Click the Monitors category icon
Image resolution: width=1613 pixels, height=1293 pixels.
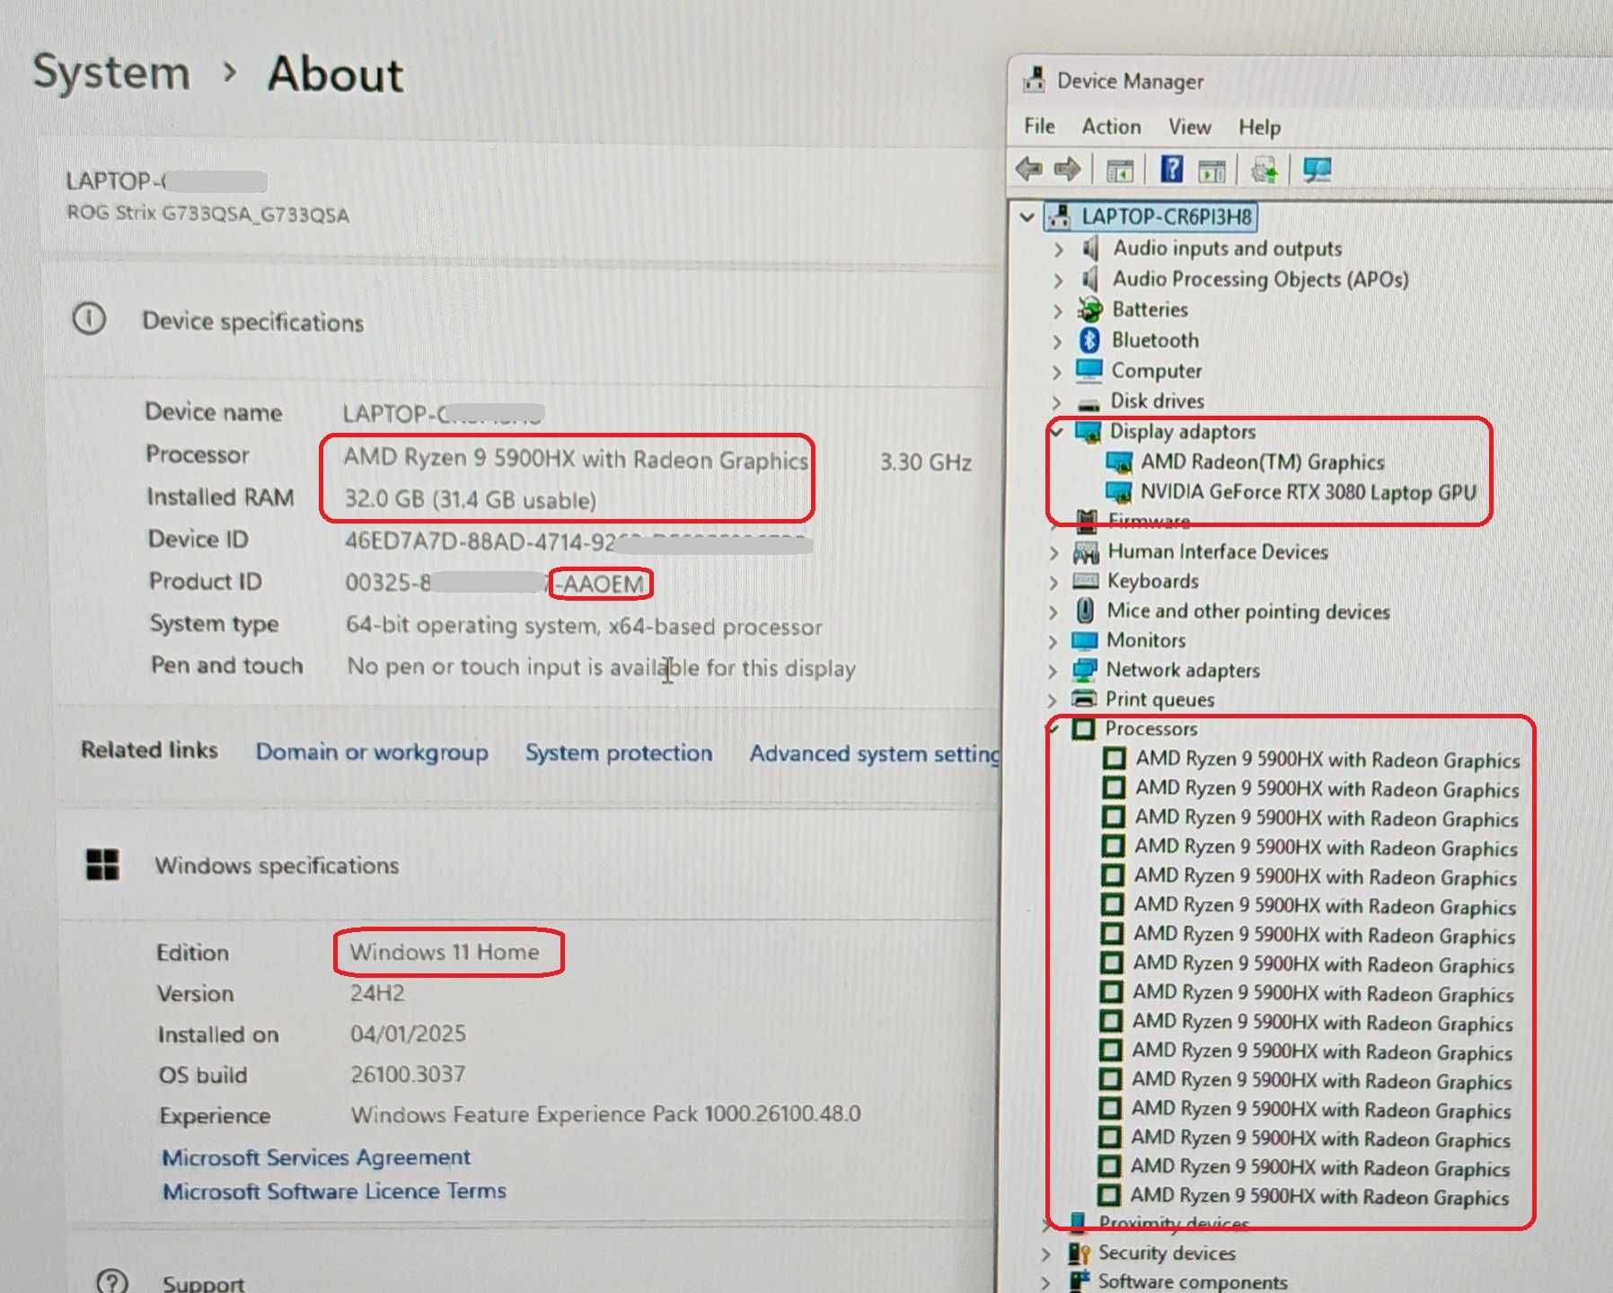click(x=1085, y=640)
